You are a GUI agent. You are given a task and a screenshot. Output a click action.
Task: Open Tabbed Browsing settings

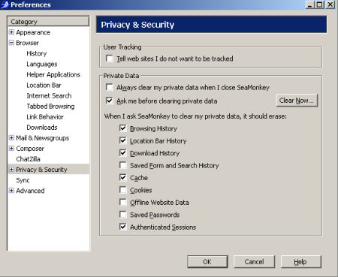pyautogui.click(x=50, y=106)
